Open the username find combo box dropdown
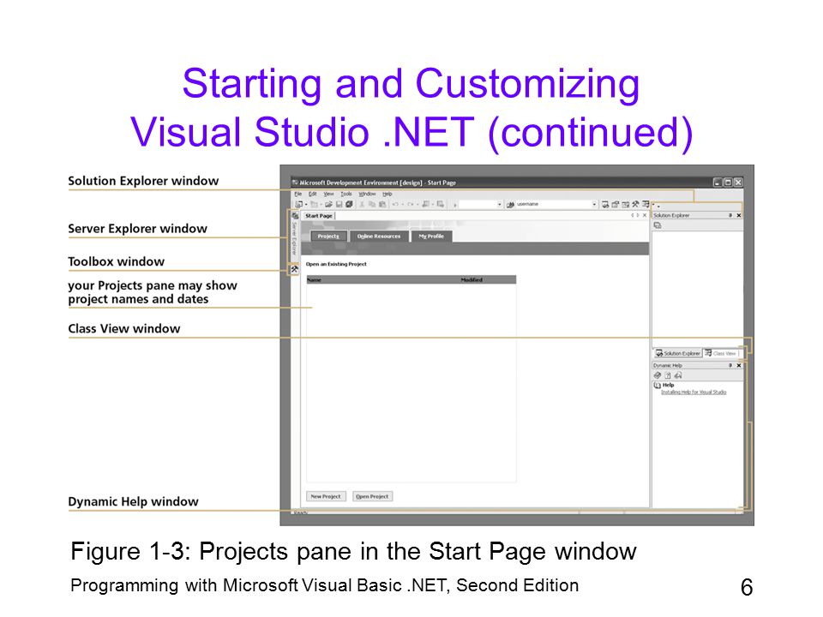The image size is (823, 617). 594,204
